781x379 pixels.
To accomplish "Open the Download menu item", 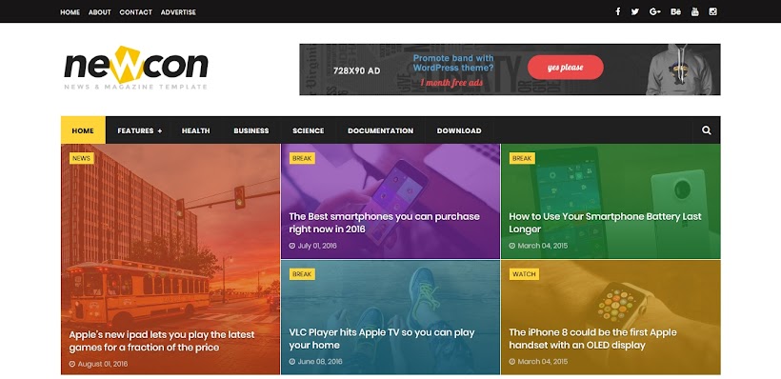I will tap(459, 130).
